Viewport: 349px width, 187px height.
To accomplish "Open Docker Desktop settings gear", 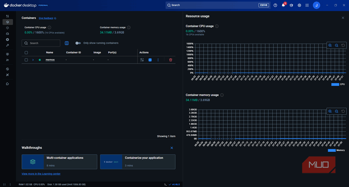I will coord(299,5).
